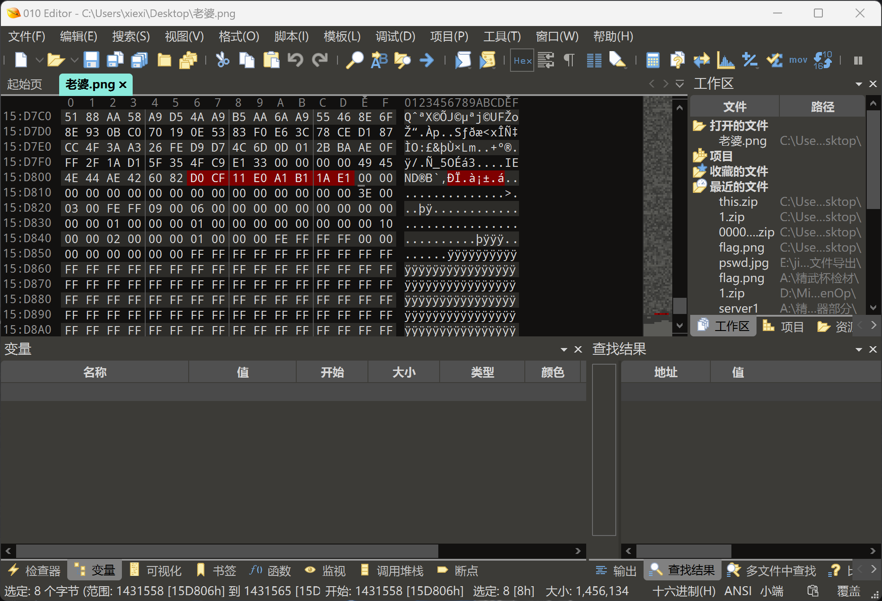The width and height of the screenshot is (882, 601).
Task: Click the Open file folder icon
Action: tap(56, 60)
